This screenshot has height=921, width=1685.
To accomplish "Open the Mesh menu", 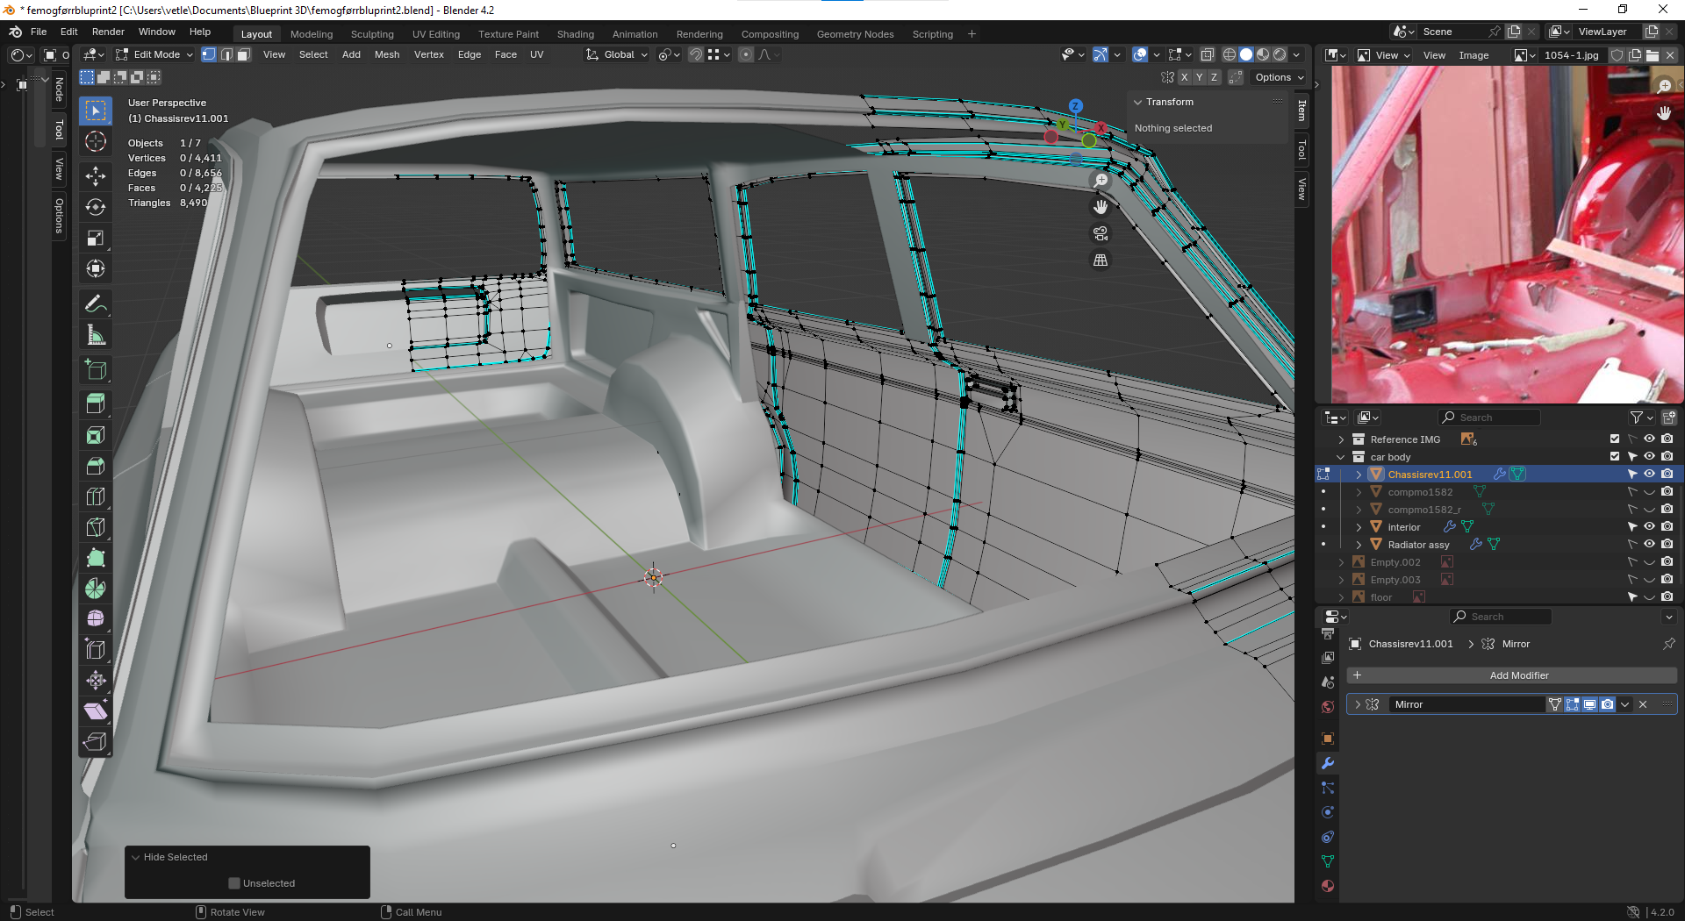I will pos(386,54).
